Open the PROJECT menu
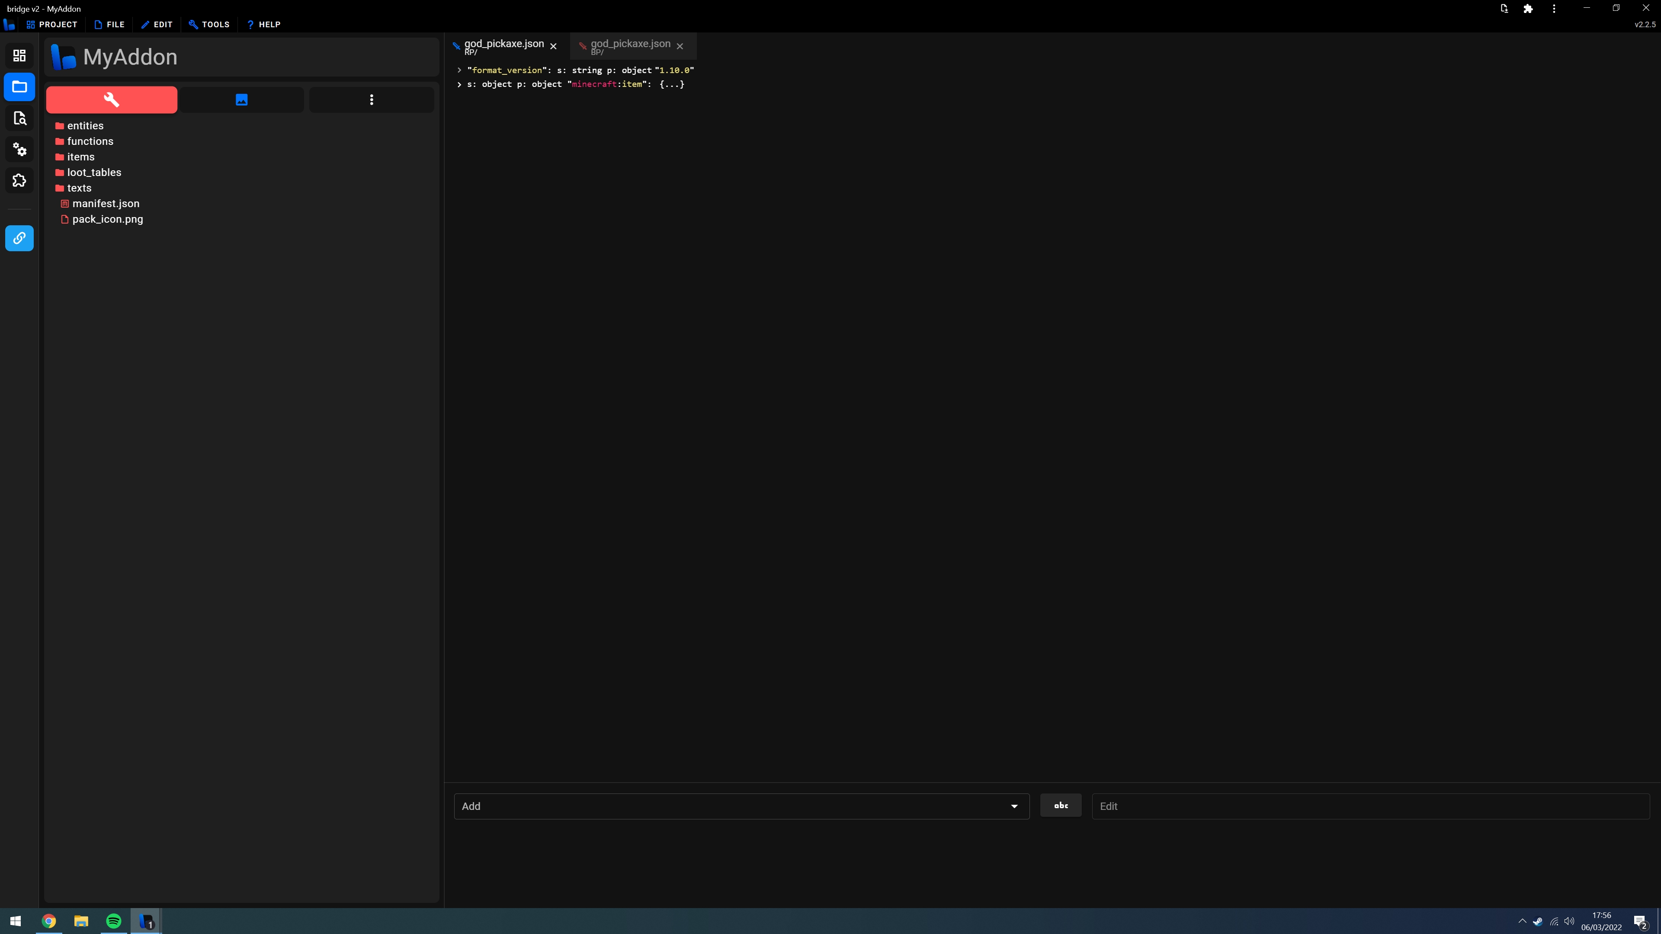This screenshot has width=1661, height=934. (x=51, y=25)
